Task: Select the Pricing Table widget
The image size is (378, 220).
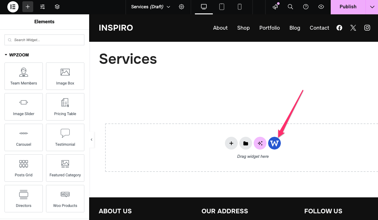Action: tap(65, 107)
